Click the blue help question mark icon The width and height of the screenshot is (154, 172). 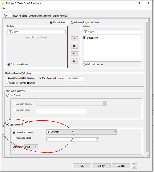click(x=134, y=166)
